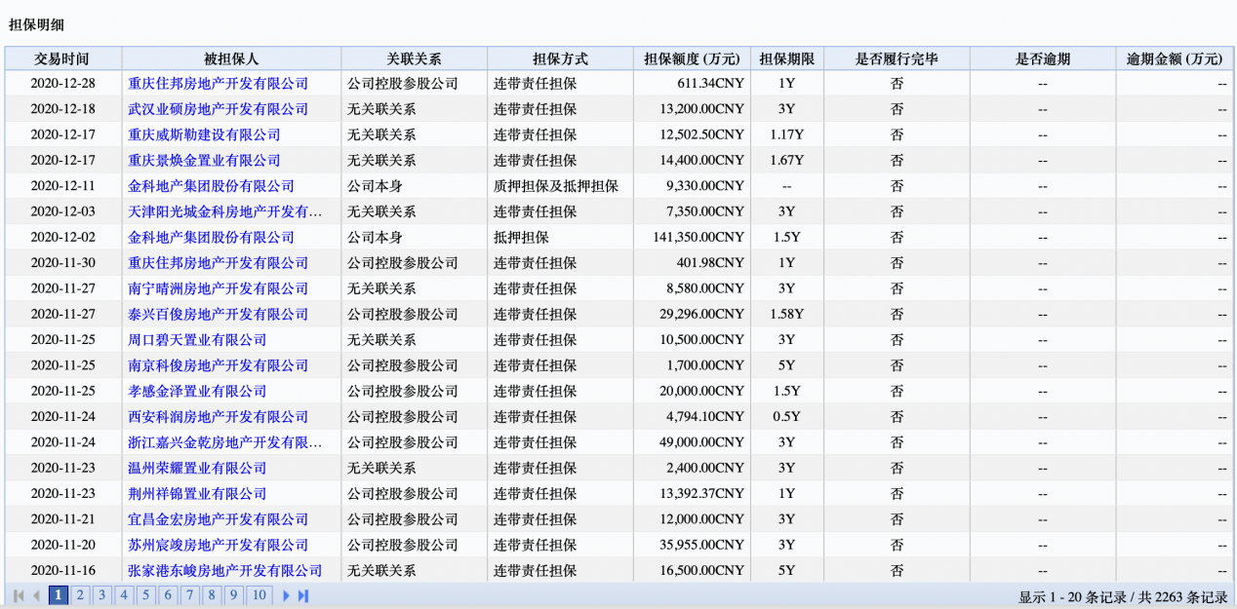1237x609 pixels.
Task: Select the 2020-12-03 date cell
Action: tap(62, 211)
